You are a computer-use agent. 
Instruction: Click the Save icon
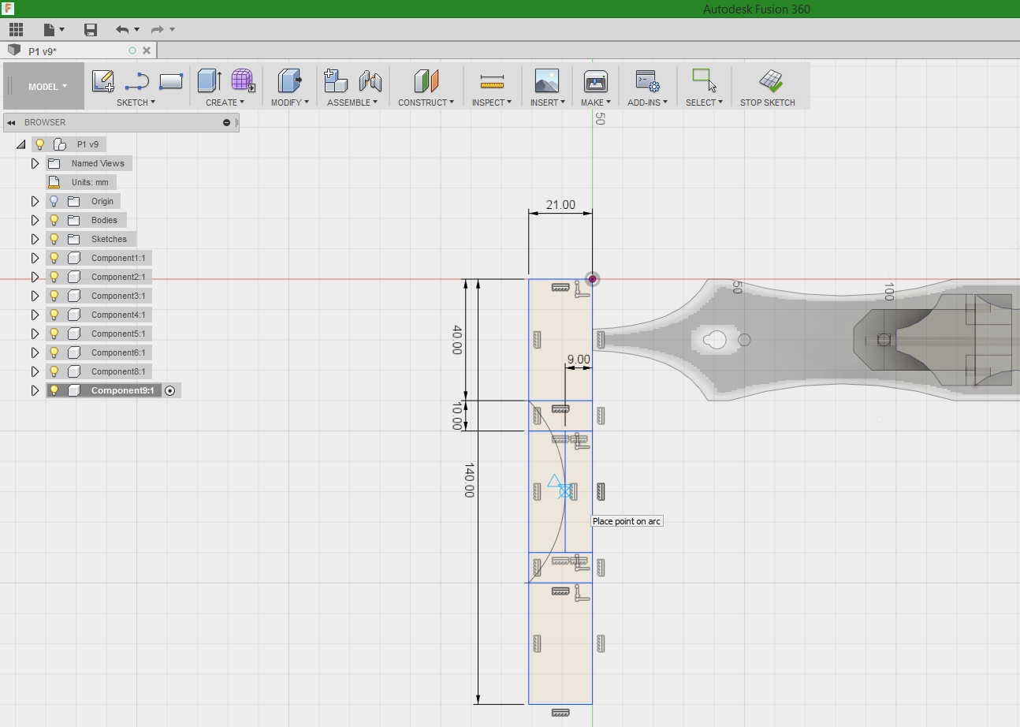click(x=91, y=30)
